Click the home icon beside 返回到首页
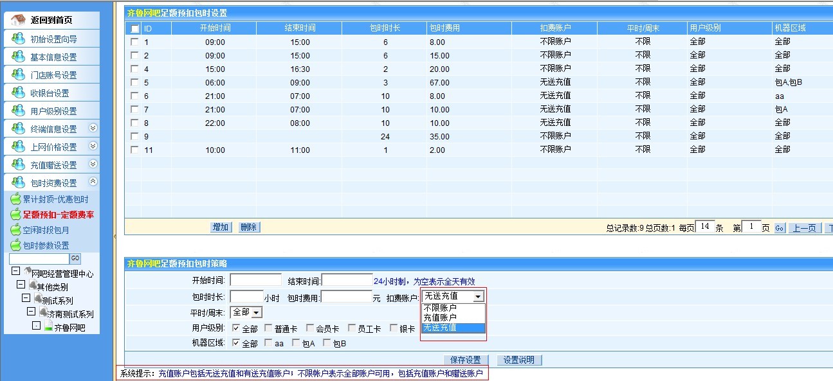The width and height of the screenshot is (833, 381). [x=17, y=21]
